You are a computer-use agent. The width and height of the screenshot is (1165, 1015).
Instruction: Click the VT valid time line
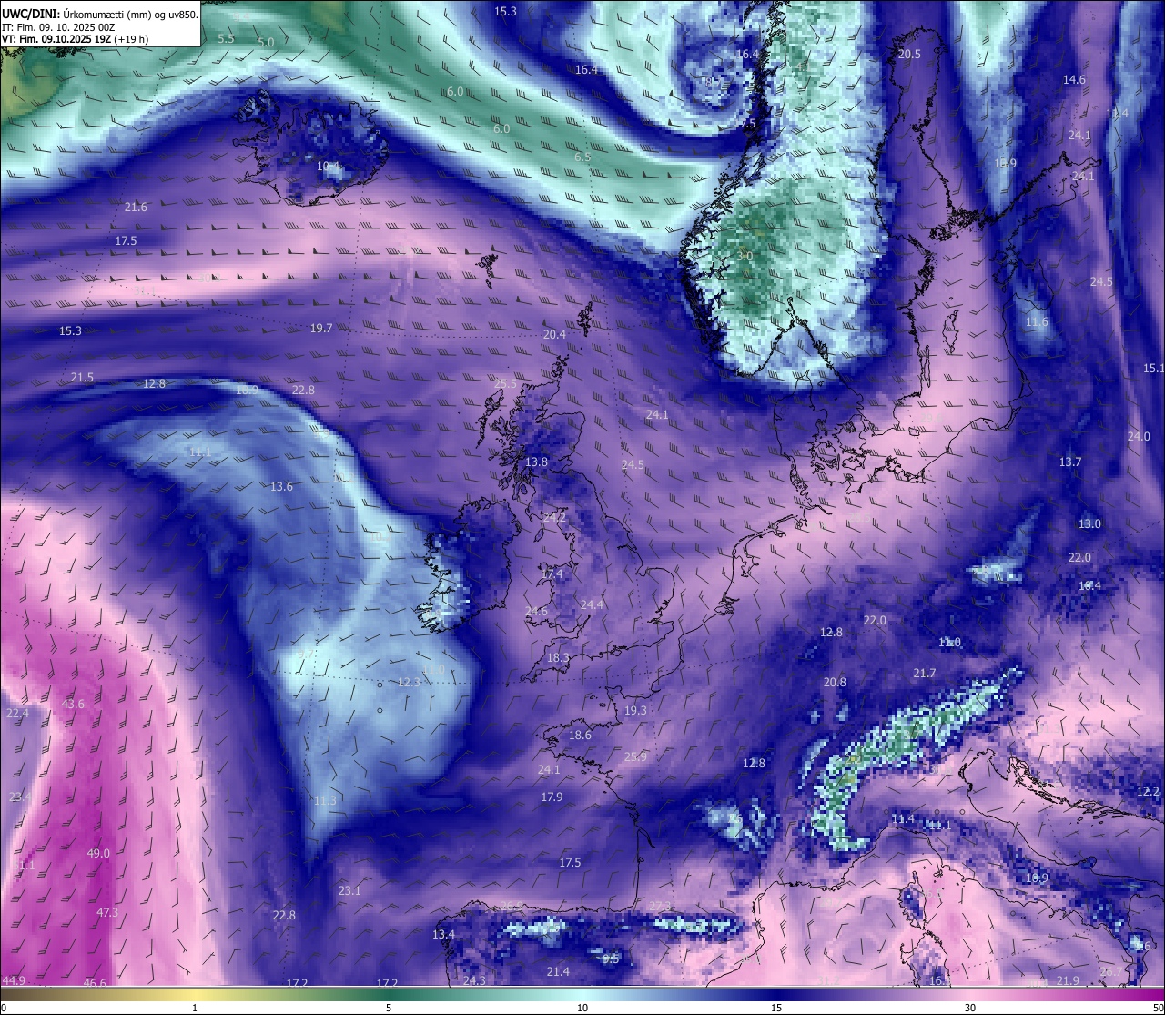coord(76,39)
